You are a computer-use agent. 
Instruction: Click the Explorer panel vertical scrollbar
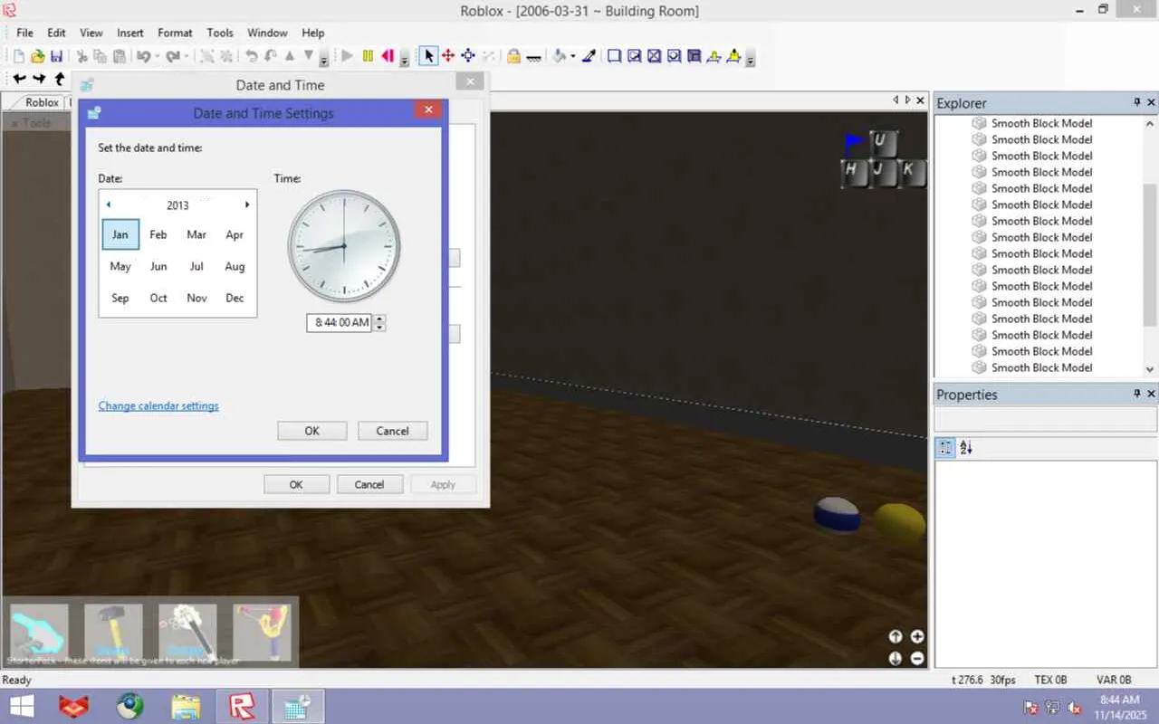click(1150, 245)
